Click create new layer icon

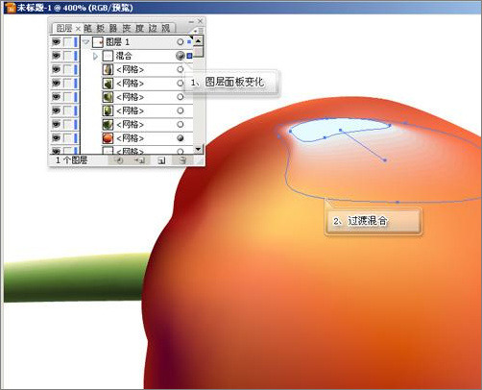[x=161, y=160]
